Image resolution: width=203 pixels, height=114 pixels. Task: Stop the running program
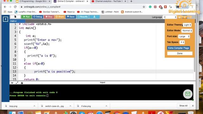click(x=49, y=17)
